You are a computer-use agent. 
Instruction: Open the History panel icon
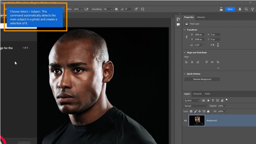click(x=178, y=19)
